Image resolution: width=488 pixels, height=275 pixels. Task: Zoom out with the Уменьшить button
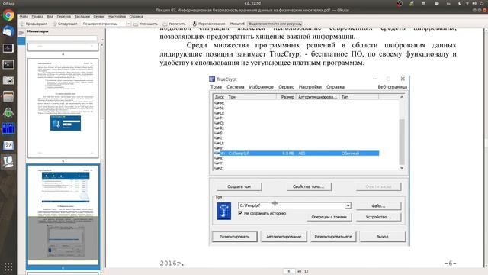click(x=146, y=24)
